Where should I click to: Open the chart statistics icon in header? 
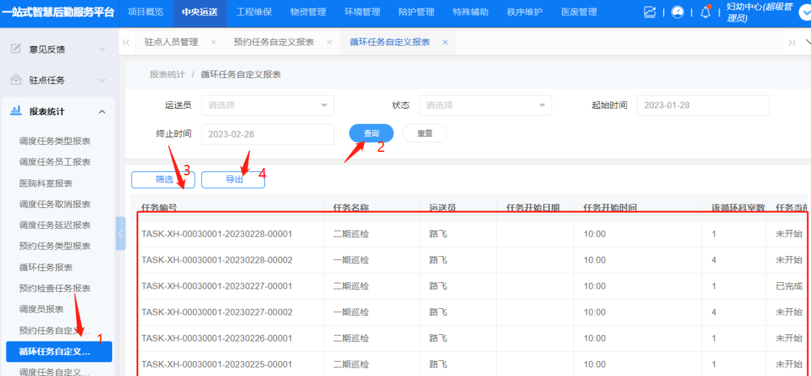pos(650,12)
